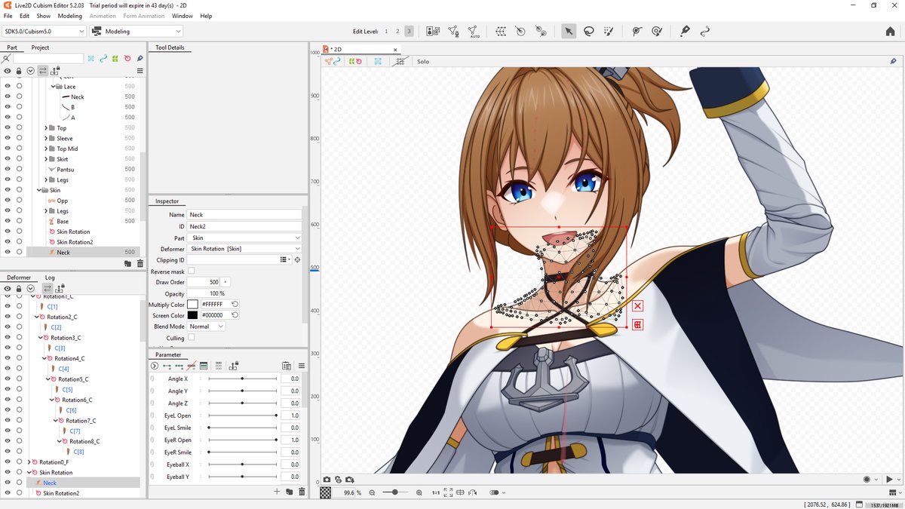905x509 pixels.
Task: Click the Automatic Mesh Generator icon
Action: click(x=474, y=32)
